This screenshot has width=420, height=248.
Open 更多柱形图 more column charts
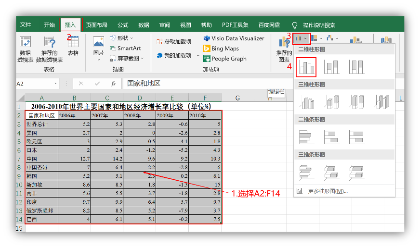pos(344,191)
